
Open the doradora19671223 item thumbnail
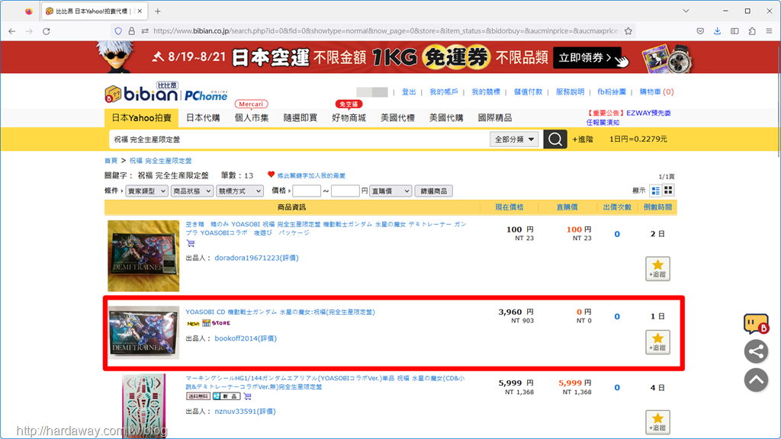point(143,256)
